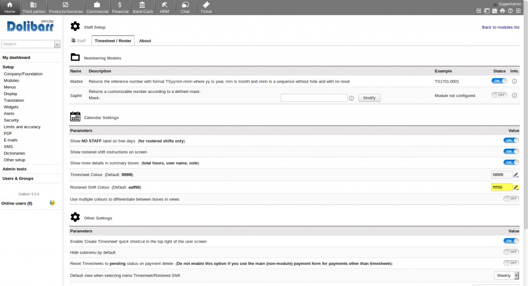This screenshot has height=286, width=528.
Task: Open the Ticket menu
Action: coord(206,7)
